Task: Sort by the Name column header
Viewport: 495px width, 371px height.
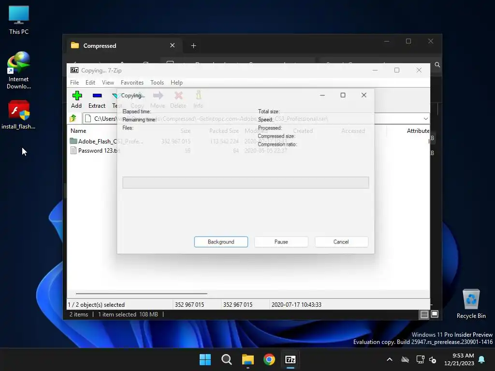Action: (78, 130)
